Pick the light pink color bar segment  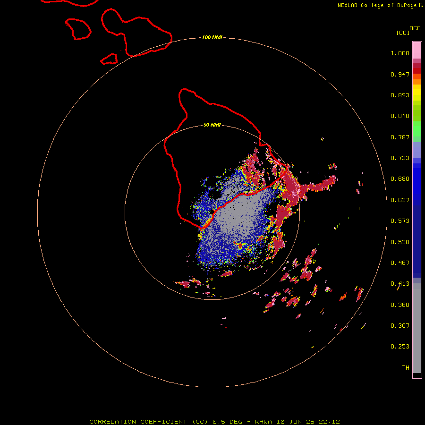[x=417, y=50]
